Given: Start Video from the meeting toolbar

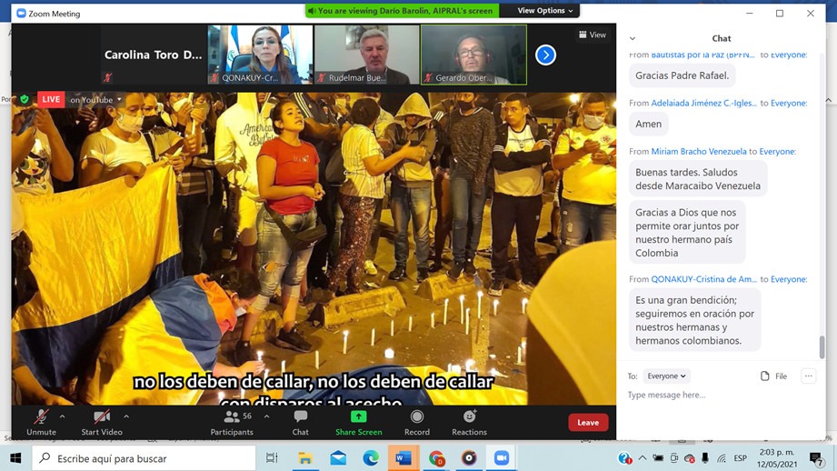Looking at the screenshot, I should [x=102, y=421].
